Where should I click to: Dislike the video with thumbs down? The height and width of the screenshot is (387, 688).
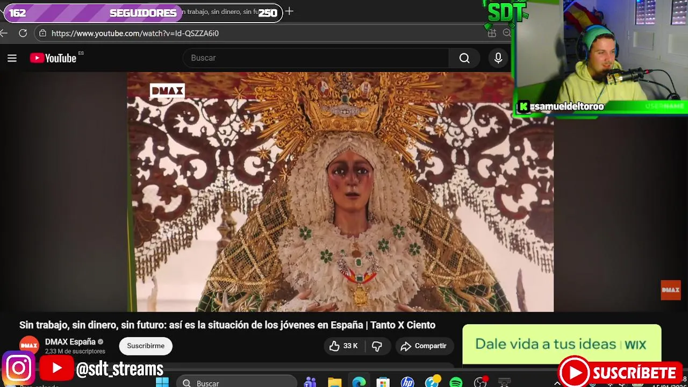(x=377, y=346)
